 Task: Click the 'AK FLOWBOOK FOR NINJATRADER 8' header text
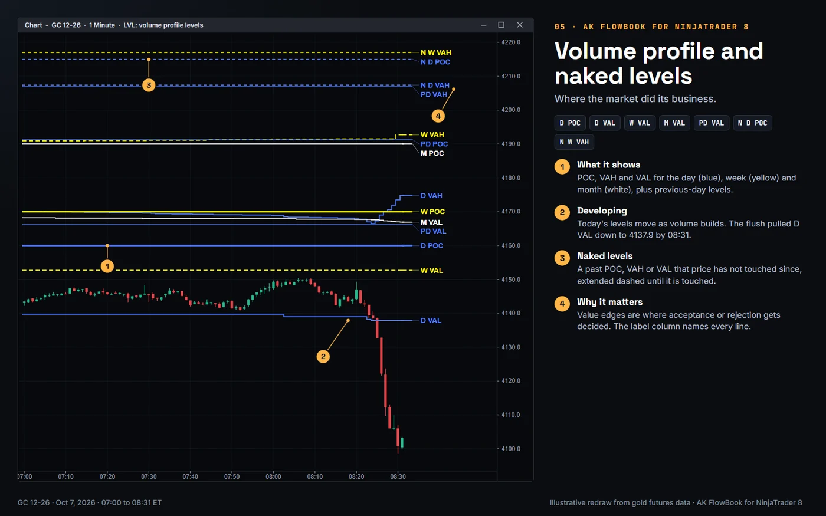coord(666,27)
